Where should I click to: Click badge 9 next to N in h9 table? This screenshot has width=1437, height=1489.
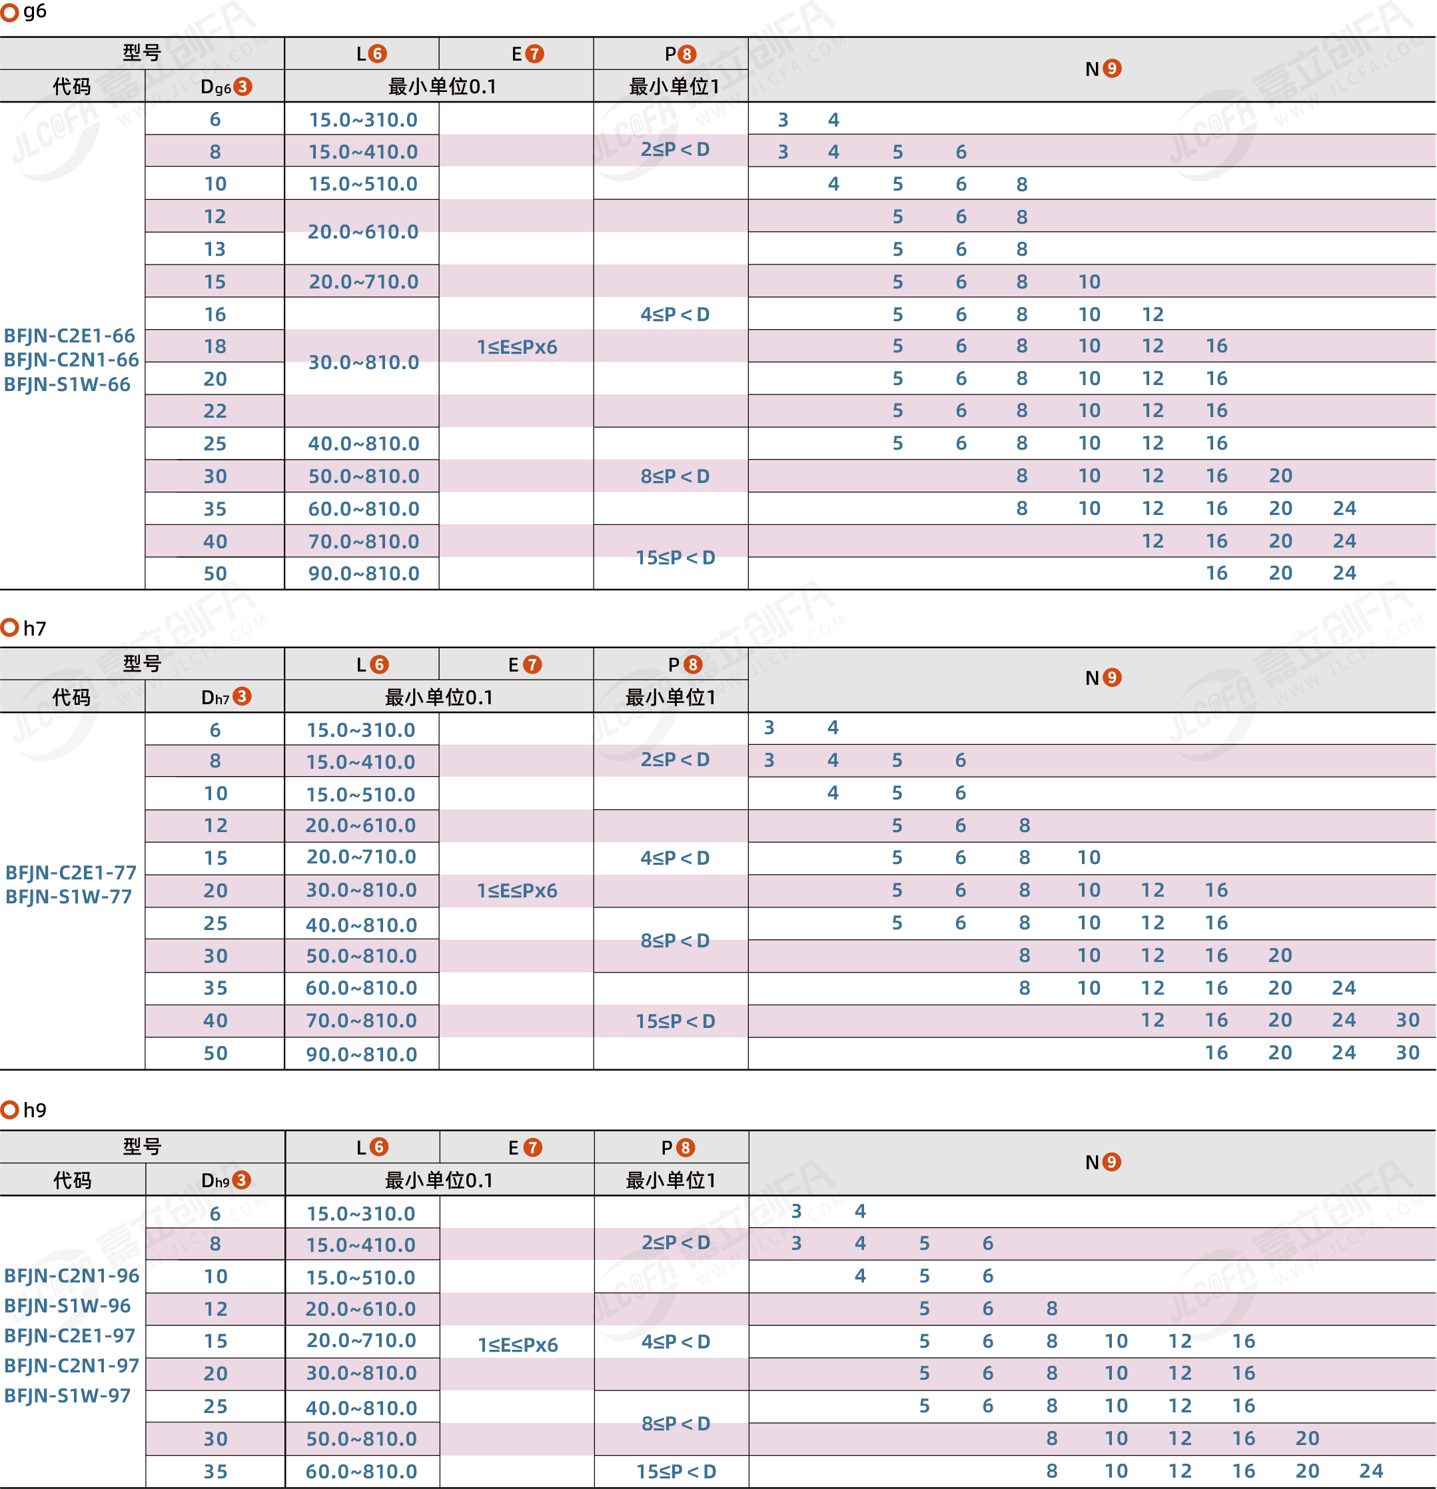(1112, 1162)
